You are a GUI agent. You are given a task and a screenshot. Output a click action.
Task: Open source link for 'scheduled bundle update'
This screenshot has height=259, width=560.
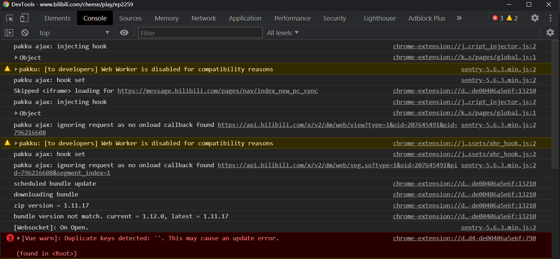(x=464, y=184)
